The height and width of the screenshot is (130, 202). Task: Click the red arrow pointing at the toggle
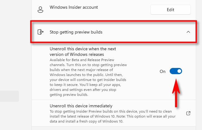click(177, 93)
